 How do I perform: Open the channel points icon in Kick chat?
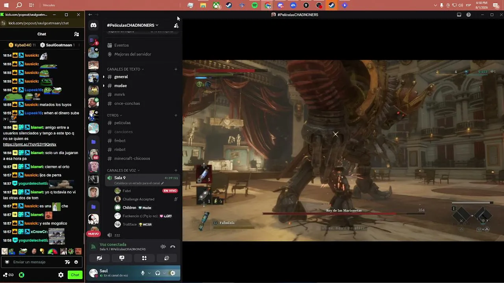(x=8, y=275)
